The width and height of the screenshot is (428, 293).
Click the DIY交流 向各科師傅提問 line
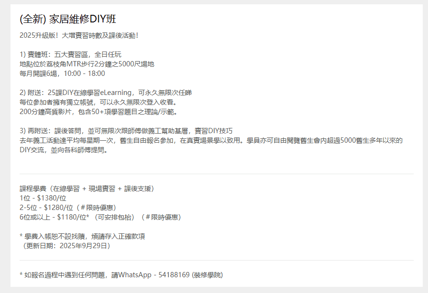64,150
